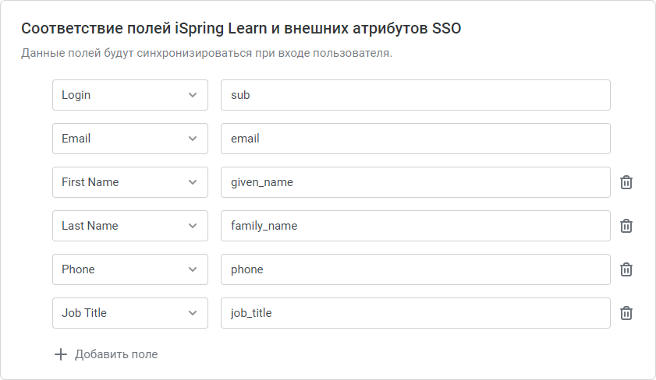656x380 pixels.
Task: Edit the given_name attribute field
Action: [416, 182]
